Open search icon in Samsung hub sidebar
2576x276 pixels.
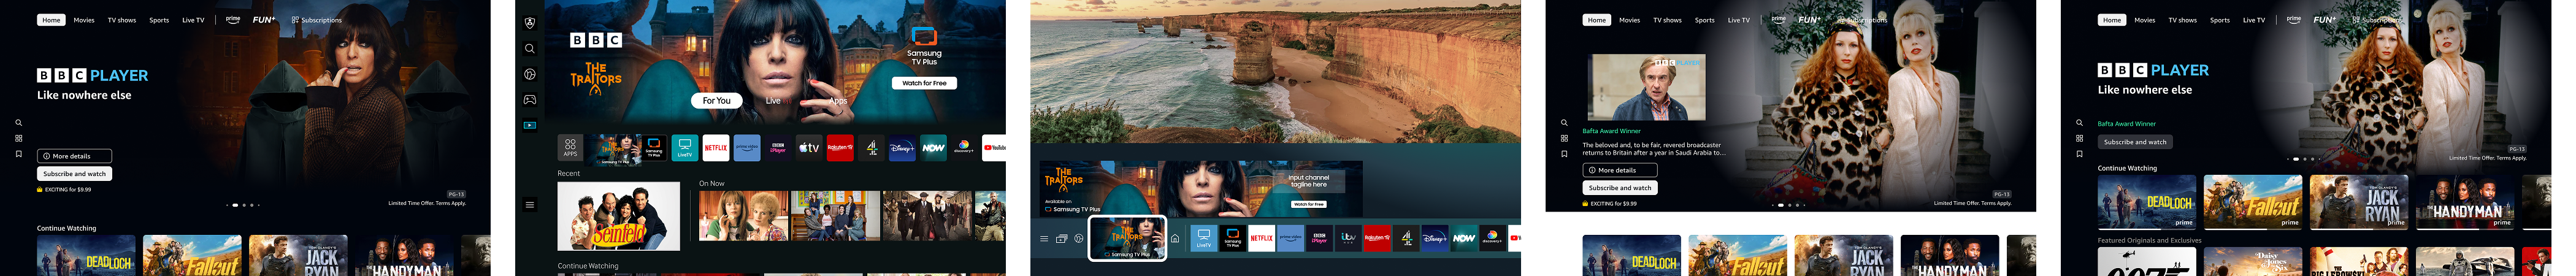[530, 49]
